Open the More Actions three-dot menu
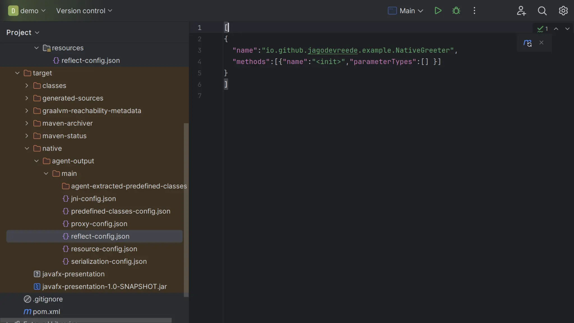 point(474,11)
